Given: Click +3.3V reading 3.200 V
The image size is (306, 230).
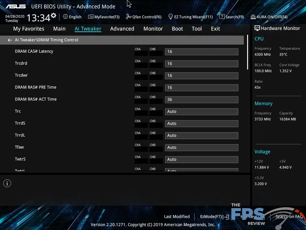Looking at the screenshot, I should click(261, 184).
